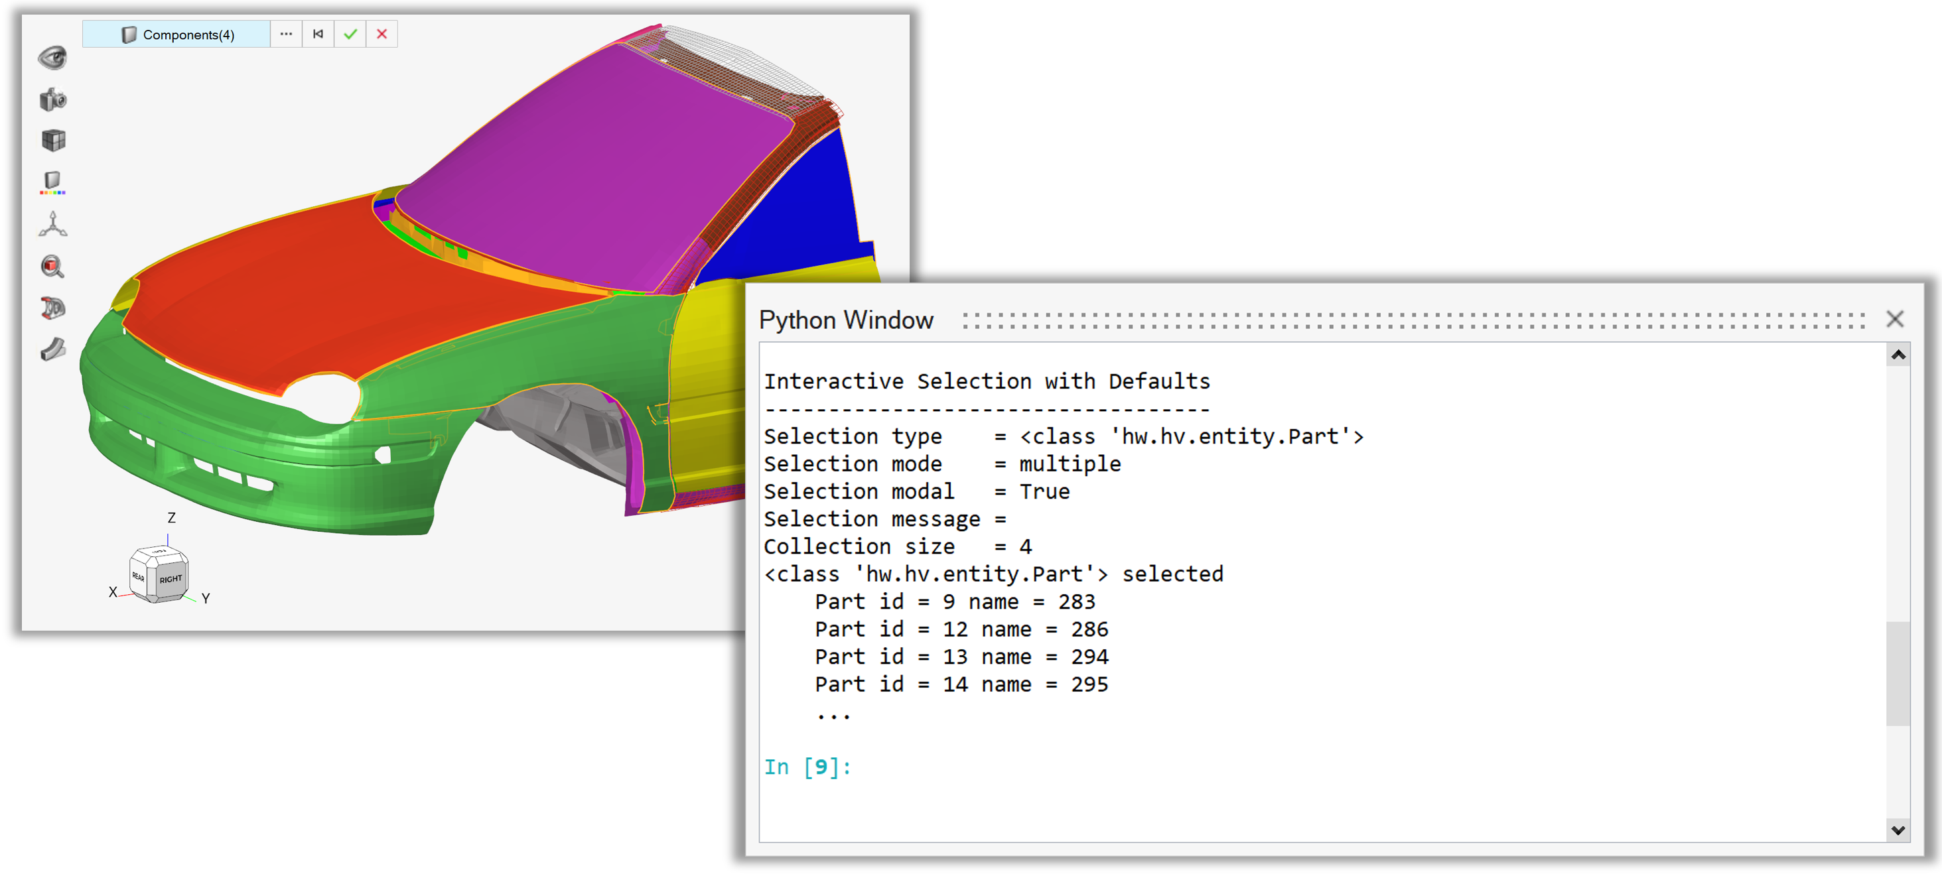Cancel selection with red X
Viewport: 1942px width, 874px height.
[381, 34]
